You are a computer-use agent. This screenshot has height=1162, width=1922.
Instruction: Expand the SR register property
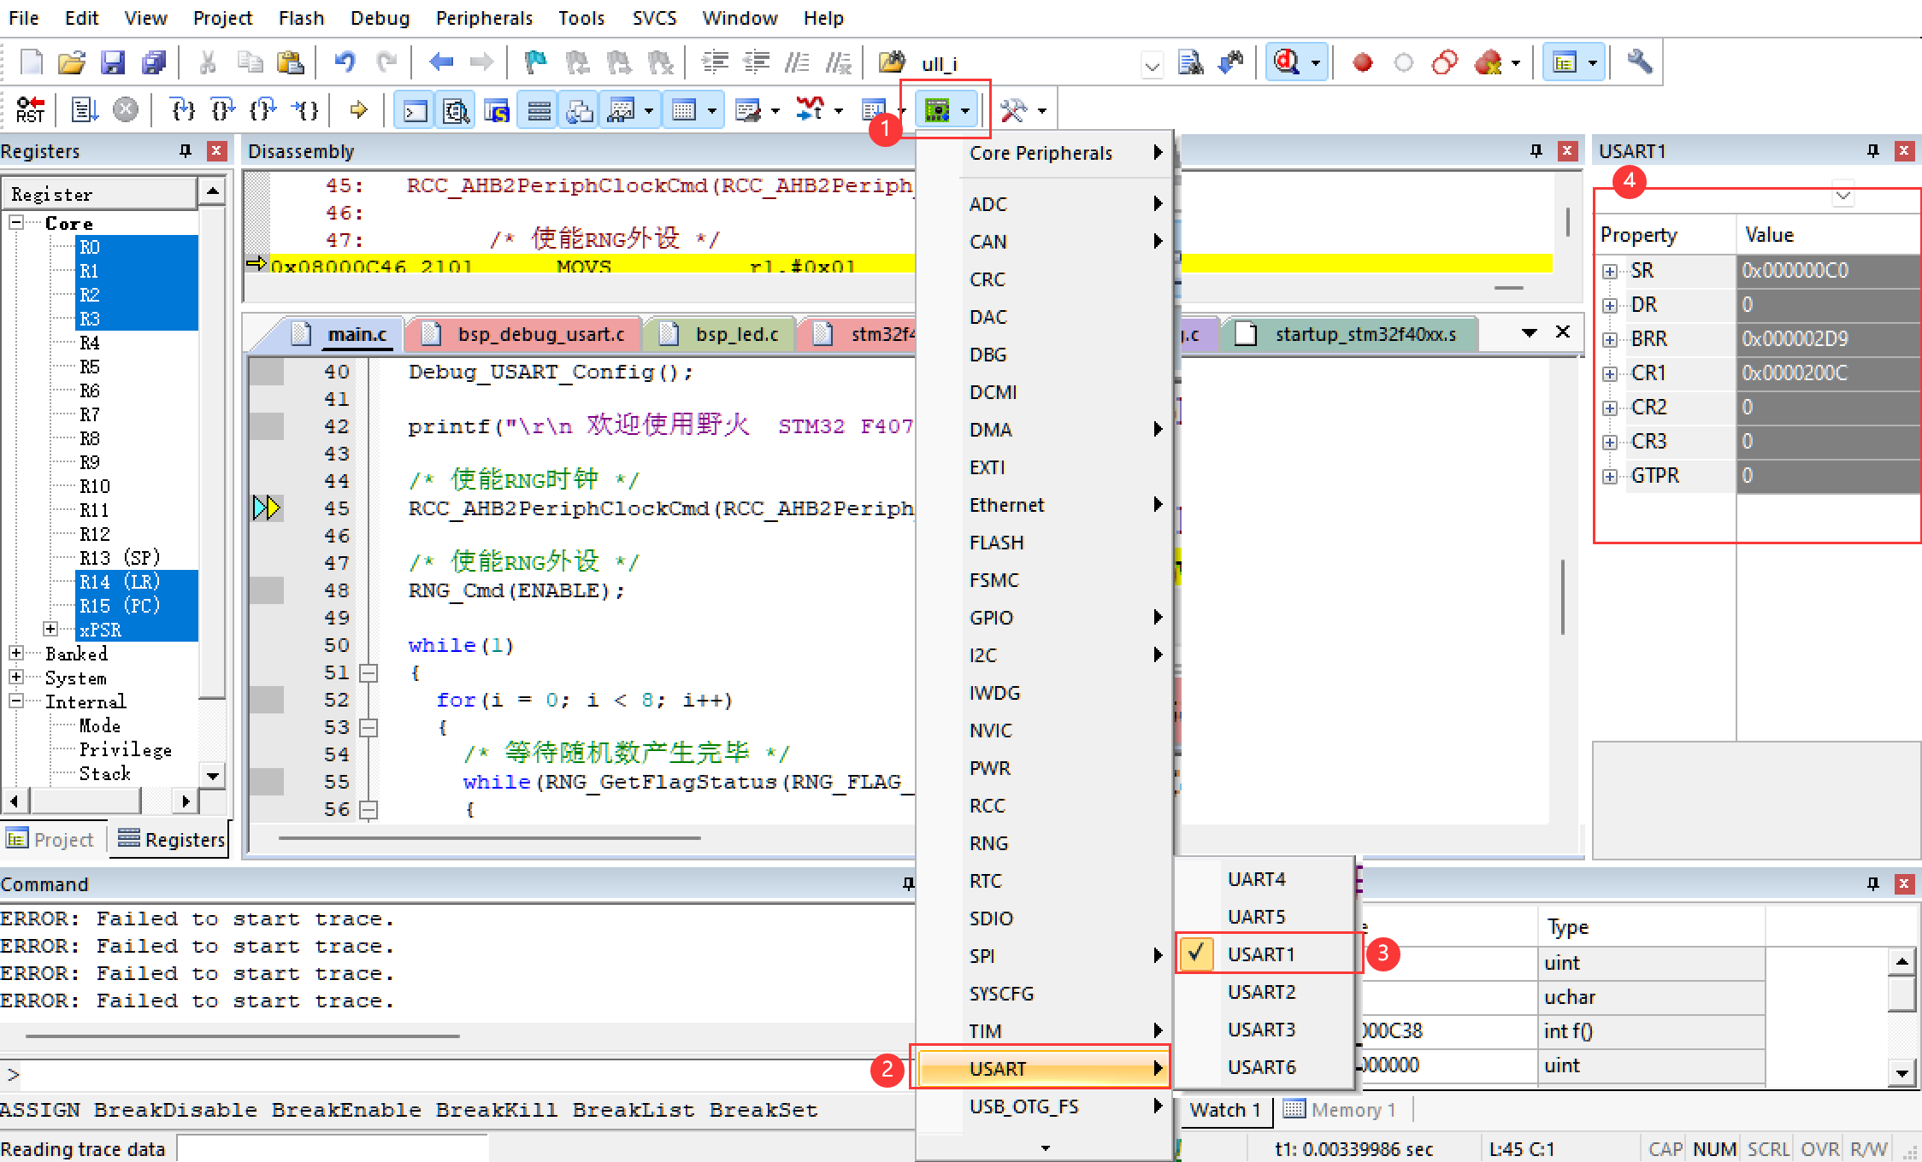[1610, 272]
